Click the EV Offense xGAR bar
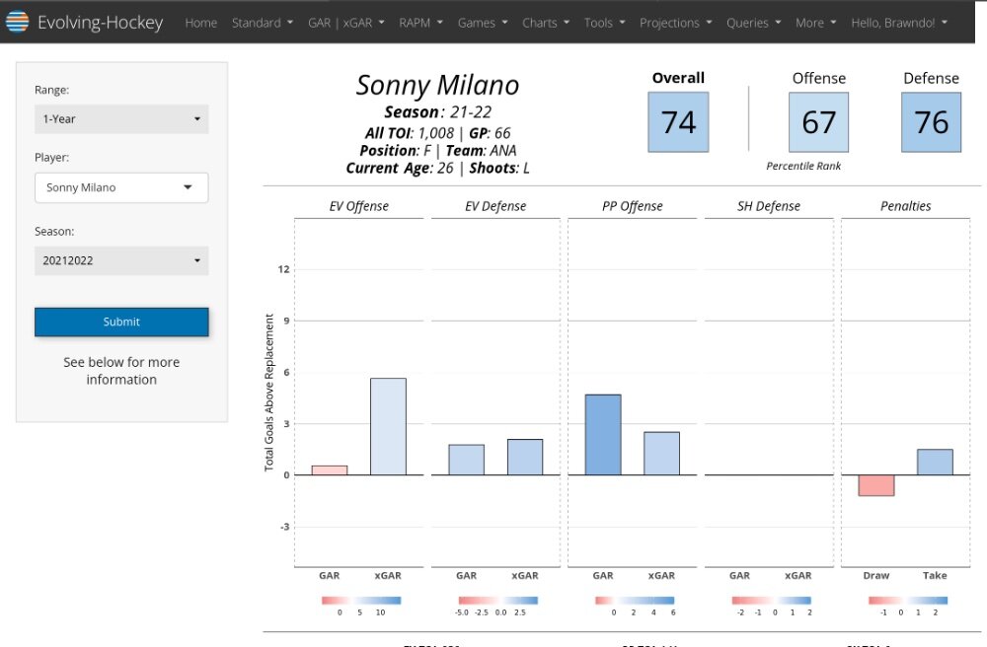Image resolution: width=987 pixels, height=647 pixels. [x=388, y=426]
